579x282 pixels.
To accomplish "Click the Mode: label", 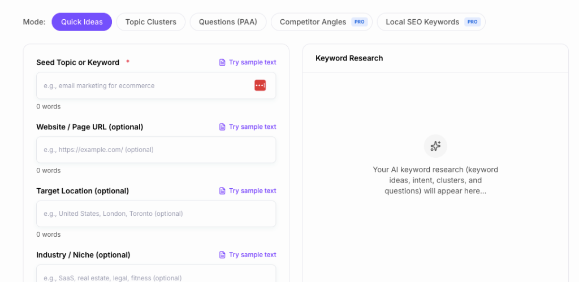I will (34, 22).
